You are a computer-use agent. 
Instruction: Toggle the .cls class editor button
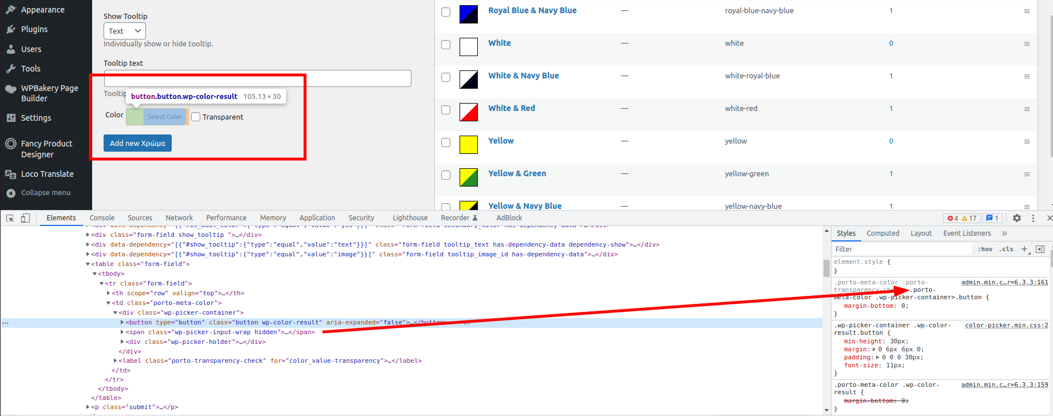point(1006,249)
